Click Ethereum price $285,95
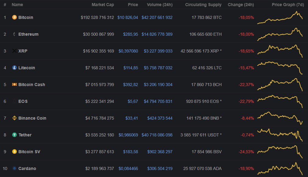308x177 pixels. tap(131, 34)
